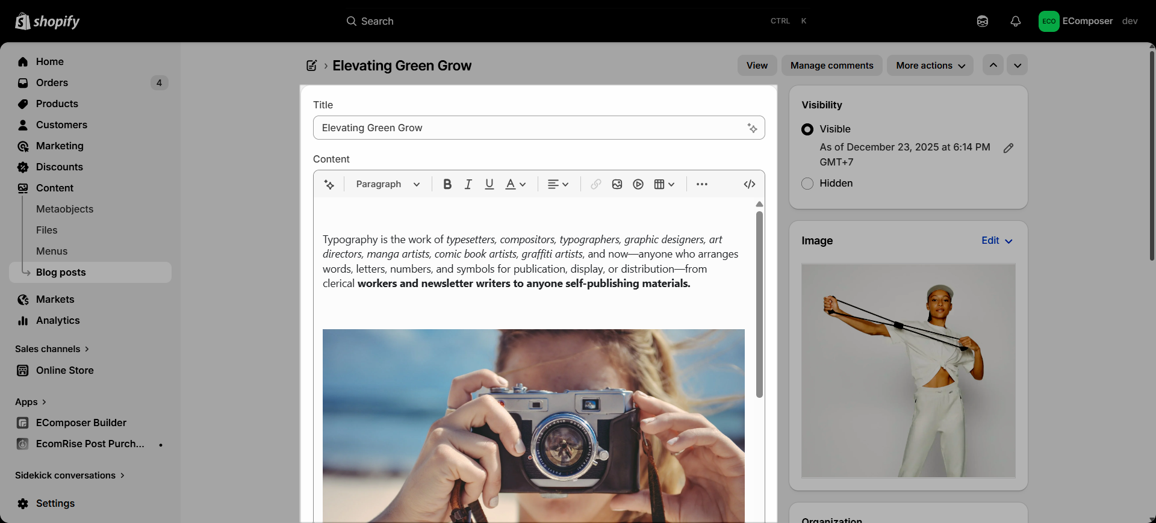
Task: Toggle bold formatting in content editor
Action: click(x=447, y=184)
